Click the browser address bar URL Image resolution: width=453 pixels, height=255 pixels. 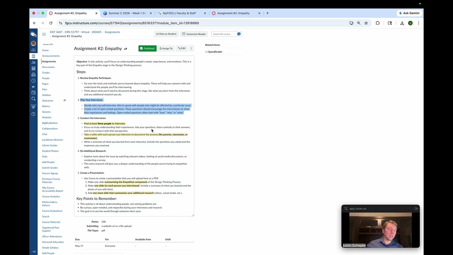[132, 23]
